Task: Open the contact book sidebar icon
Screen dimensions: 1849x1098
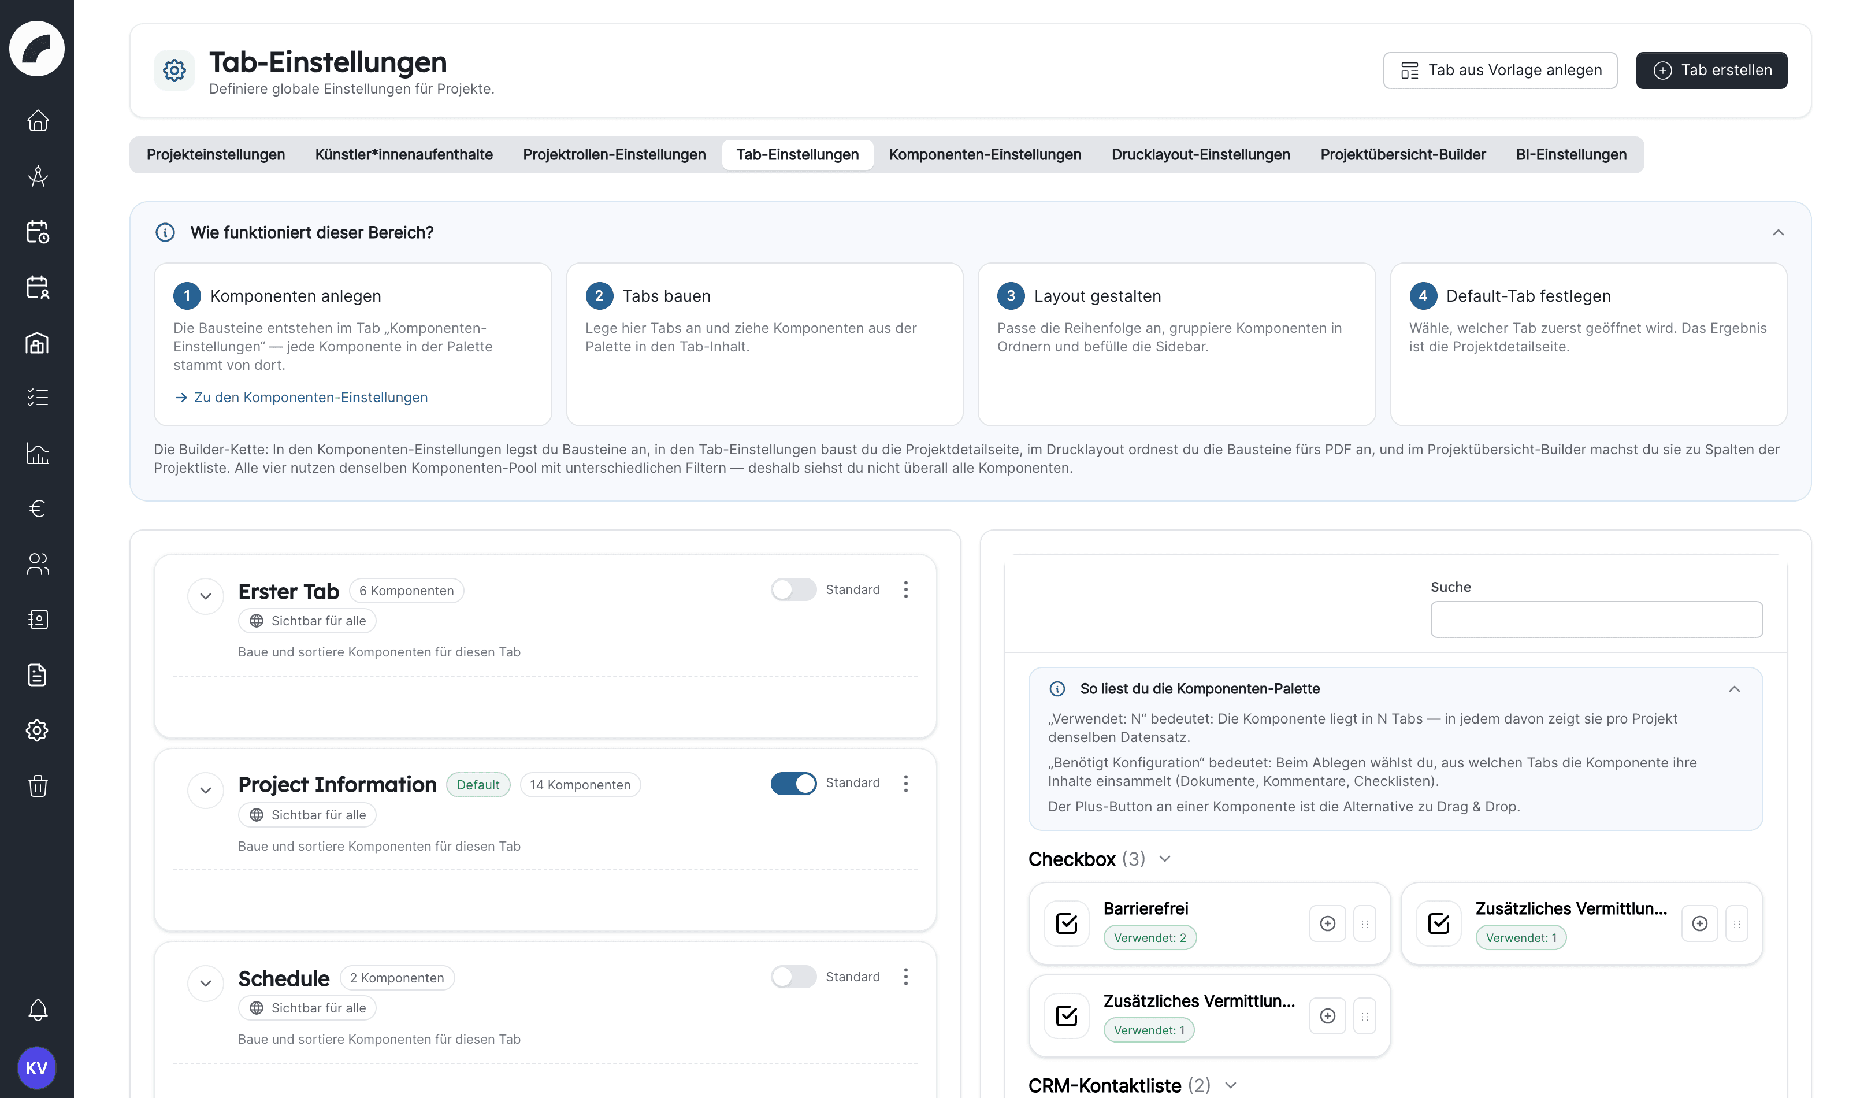Action: coord(37,620)
